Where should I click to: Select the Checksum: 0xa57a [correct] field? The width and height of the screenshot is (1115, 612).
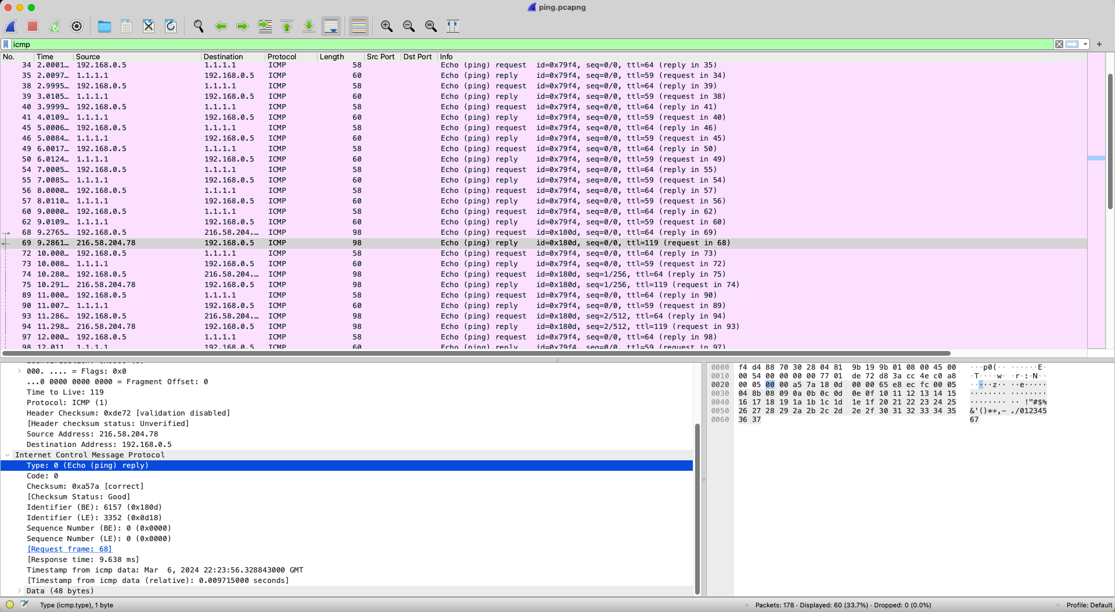pos(347,486)
